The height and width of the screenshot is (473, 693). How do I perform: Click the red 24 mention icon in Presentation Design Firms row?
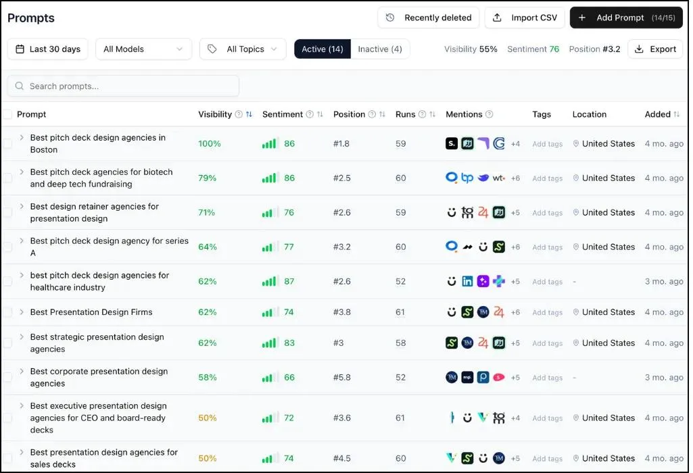tap(499, 312)
